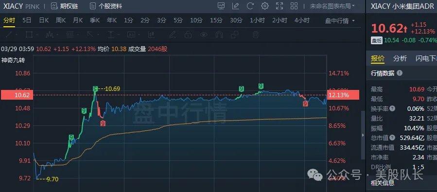Screen dimensions: 437x192
Task: Expand the parallel lines tool dropdown arrow
Action: click(77, 35)
